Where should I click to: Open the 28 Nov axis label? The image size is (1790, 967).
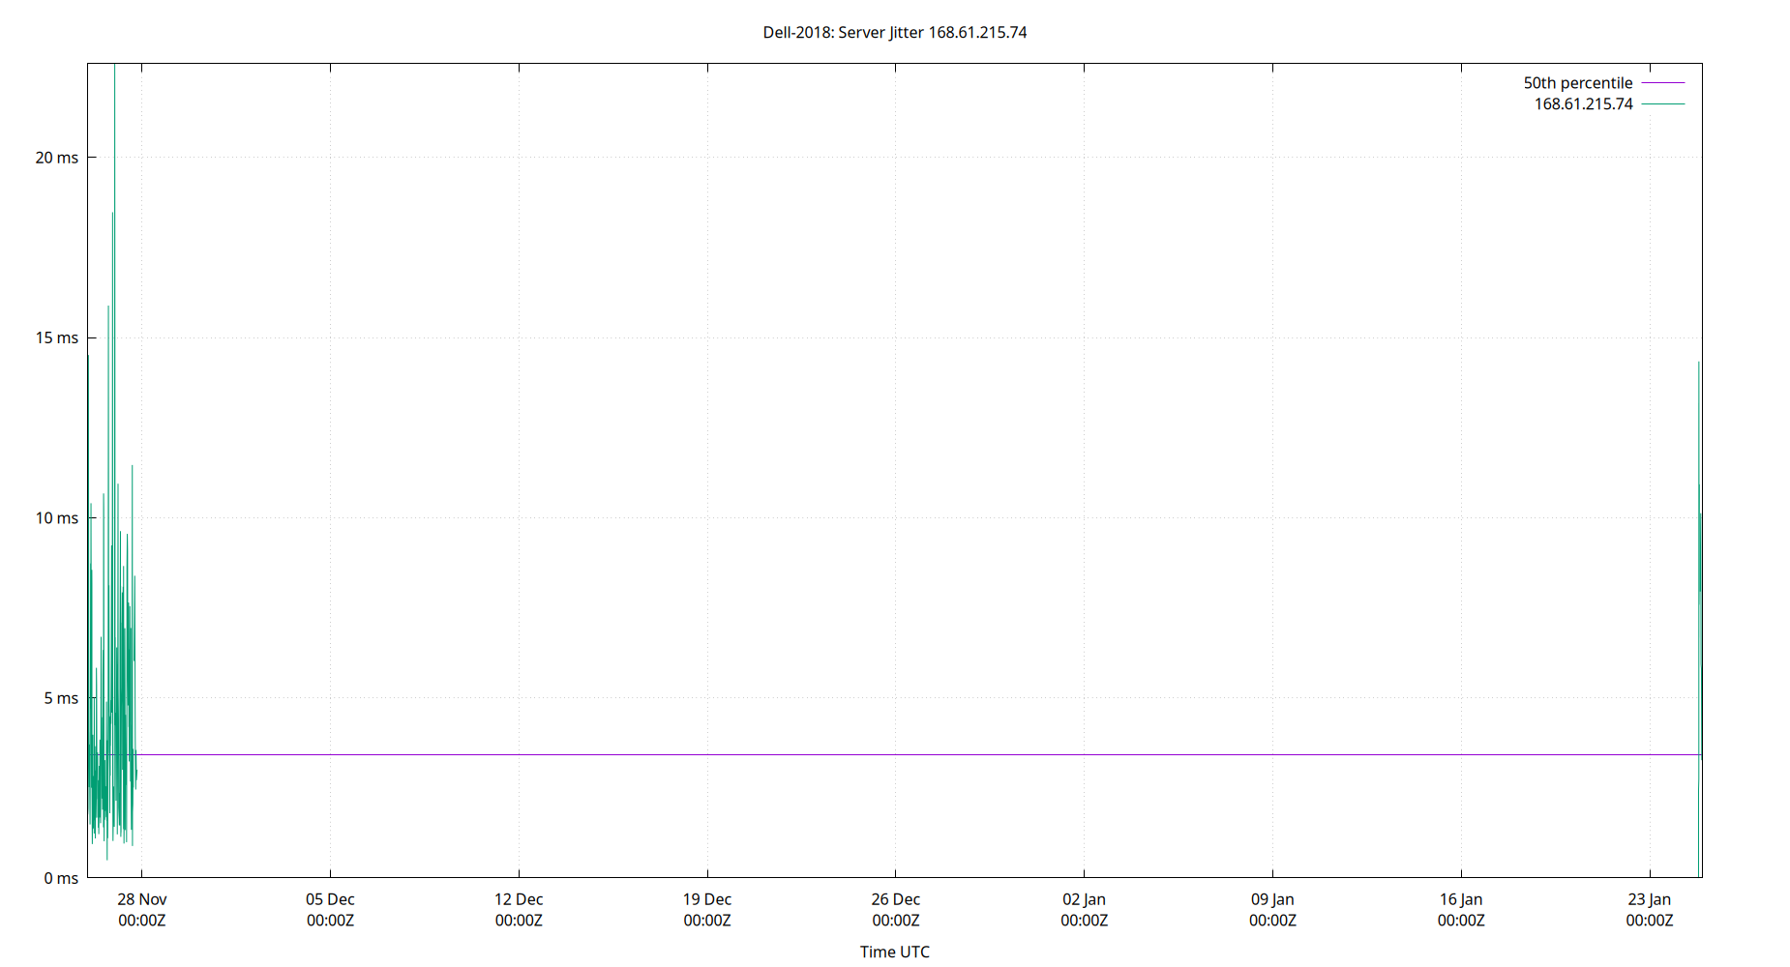(x=143, y=899)
